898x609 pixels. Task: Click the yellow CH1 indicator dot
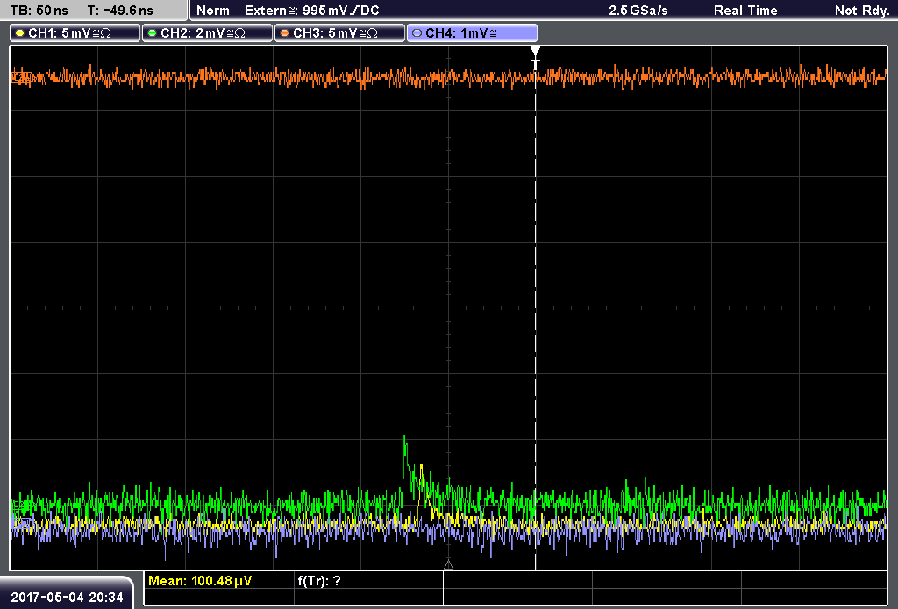coord(20,33)
